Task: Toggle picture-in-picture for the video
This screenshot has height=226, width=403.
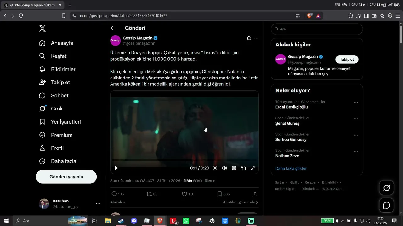Action: 243,168
